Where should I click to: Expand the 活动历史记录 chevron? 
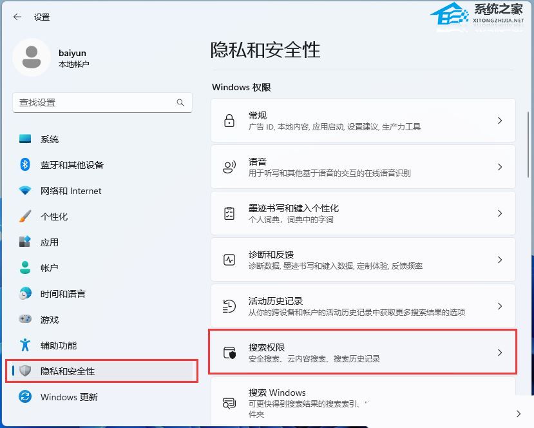click(x=500, y=306)
